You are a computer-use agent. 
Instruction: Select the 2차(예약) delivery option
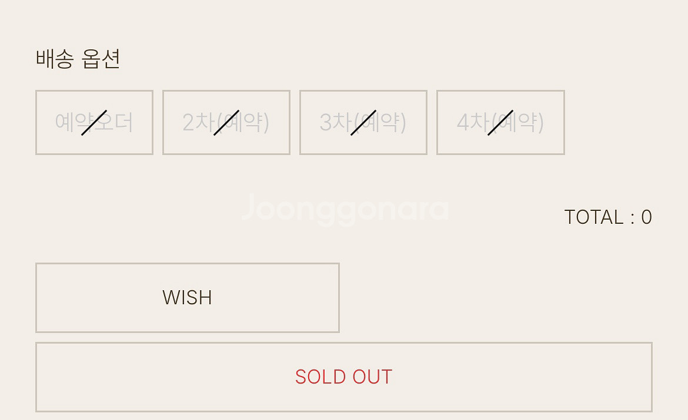point(226,122)
